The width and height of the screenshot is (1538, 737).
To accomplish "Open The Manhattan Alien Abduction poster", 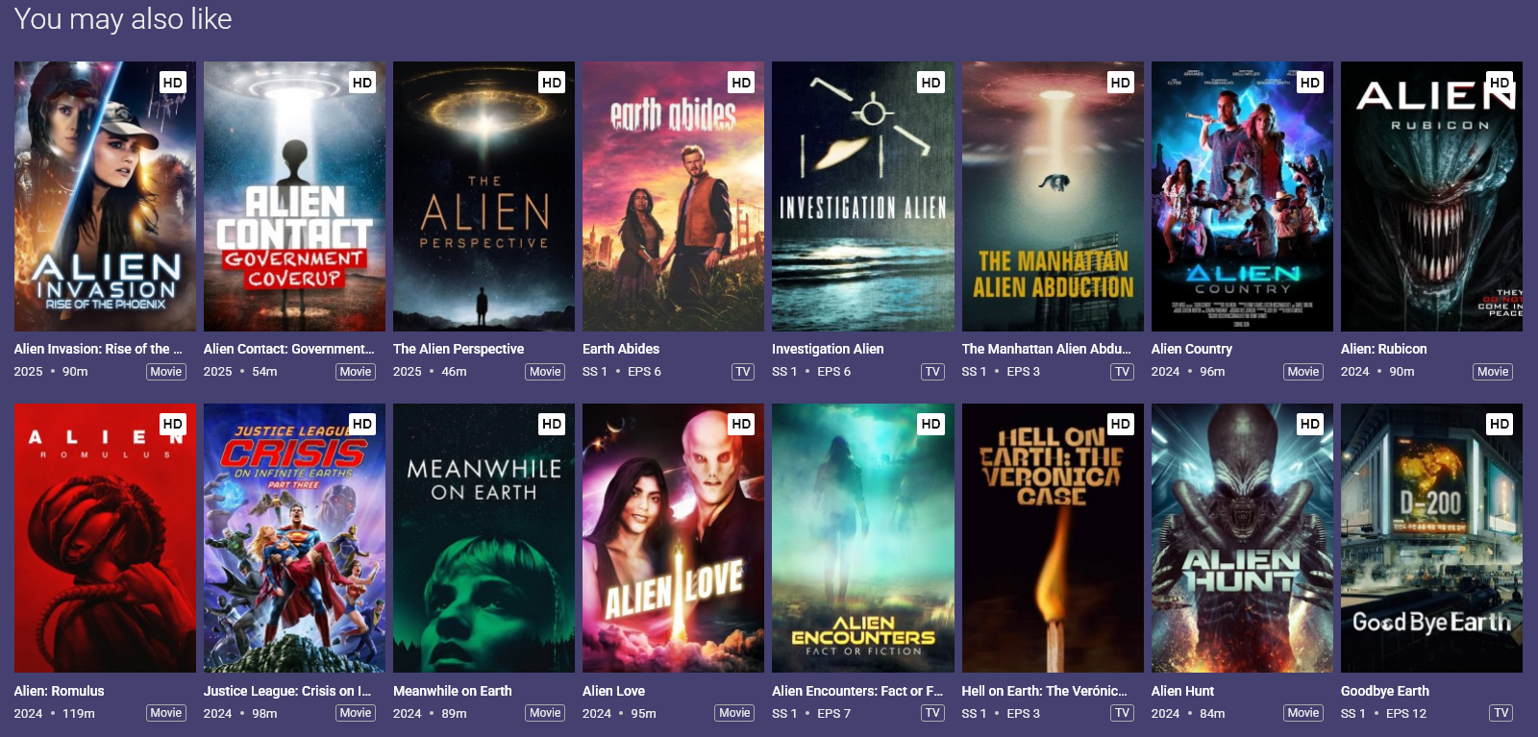I will point(1053,196).
